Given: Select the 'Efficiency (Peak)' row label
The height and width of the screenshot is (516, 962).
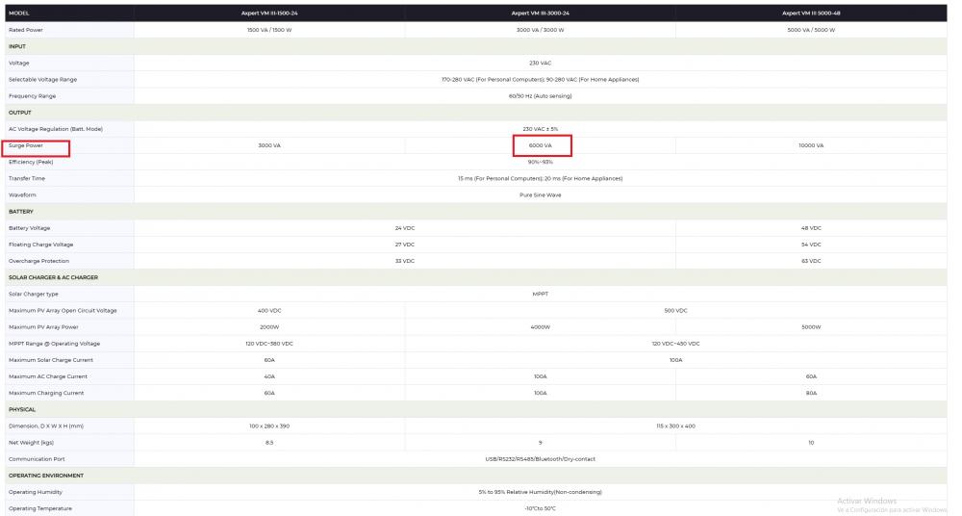Looking at the screenshot, I should pyautogui.click(x=31, y=162).
